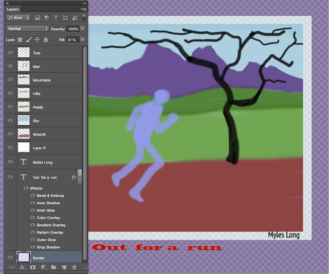329x274 pixels.
Task: Create a new layer icon
Action: [64, 267]
